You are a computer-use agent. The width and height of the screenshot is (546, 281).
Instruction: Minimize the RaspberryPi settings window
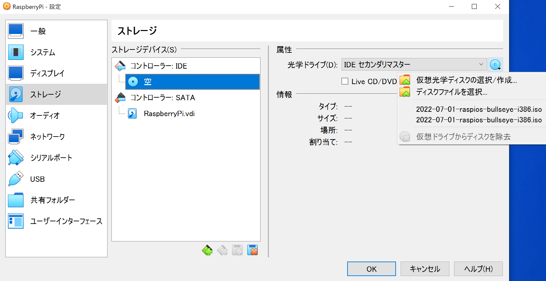[452, 7]
